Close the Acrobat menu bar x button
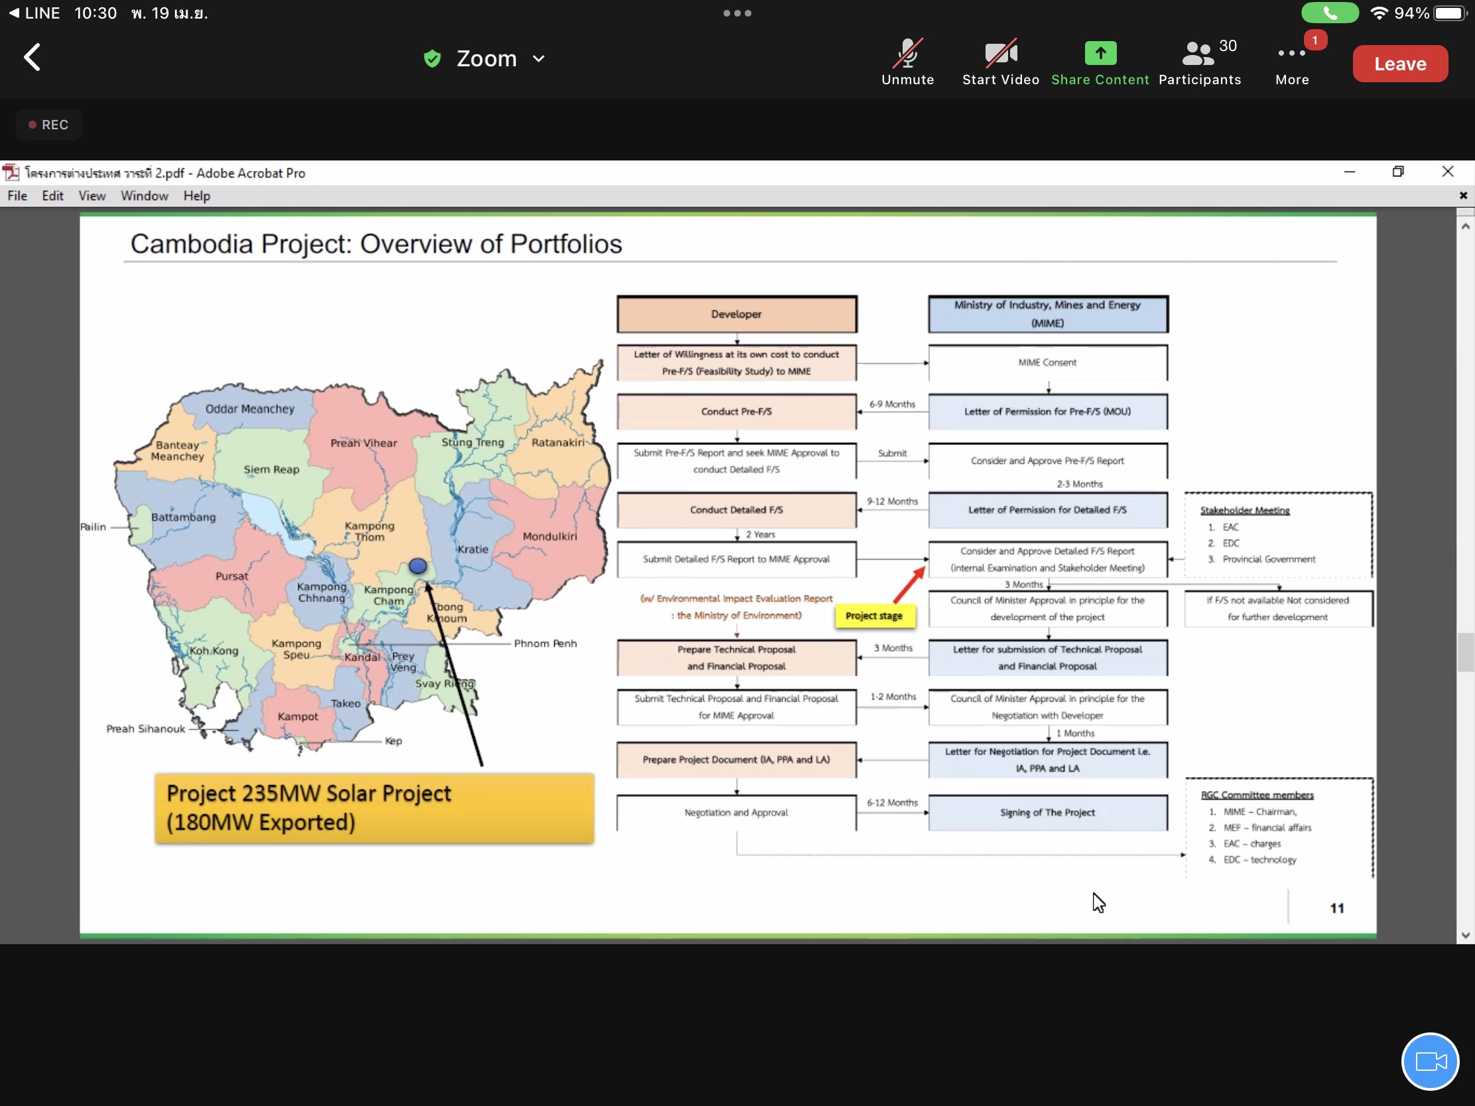Screen dimensions: 1475x1106 tap(1463, 196)
